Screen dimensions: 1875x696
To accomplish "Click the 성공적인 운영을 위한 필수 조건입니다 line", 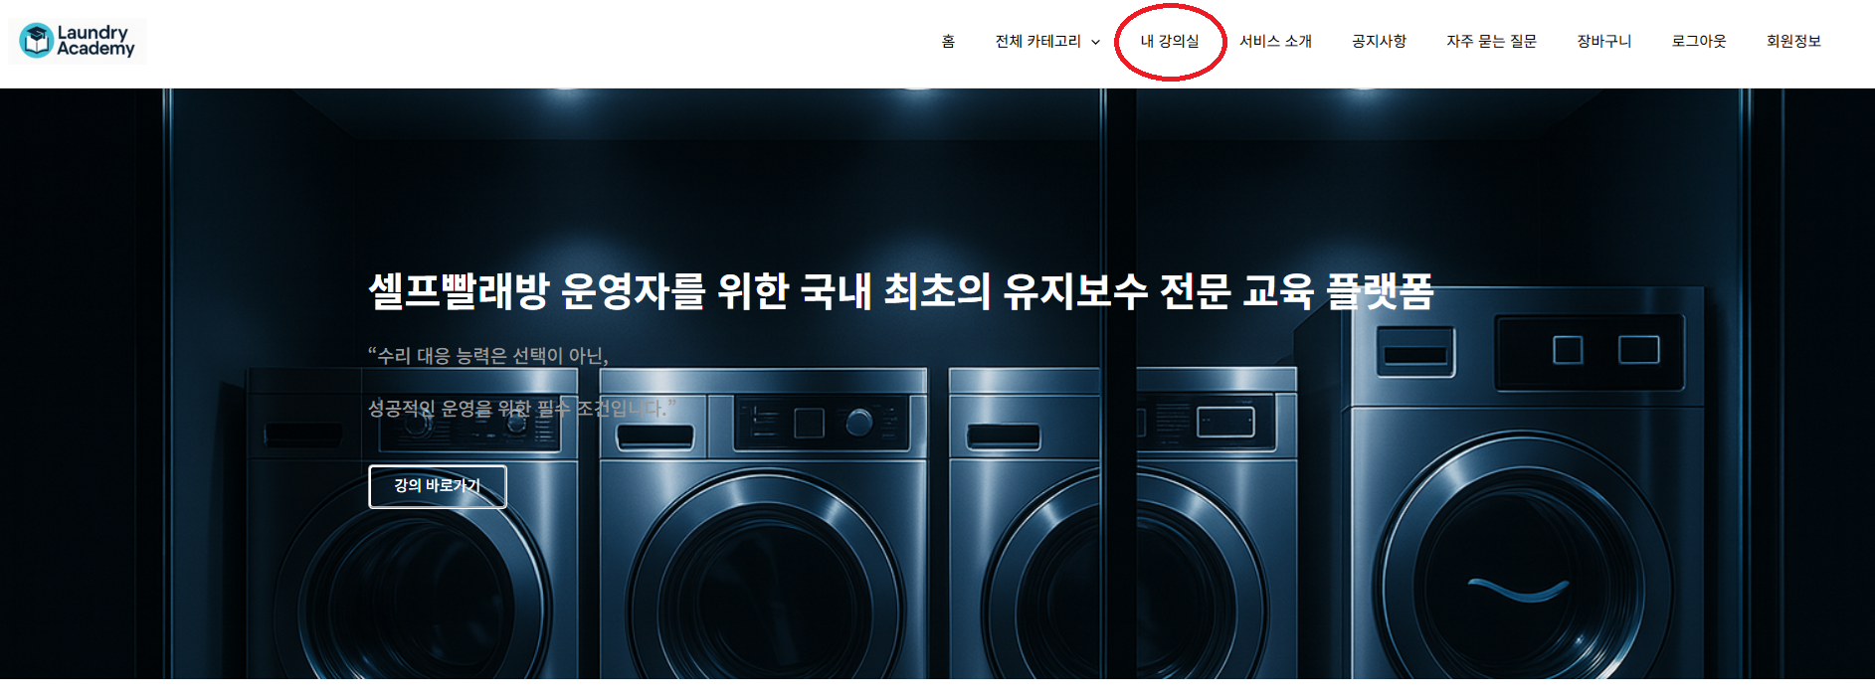I will [522, 408].
